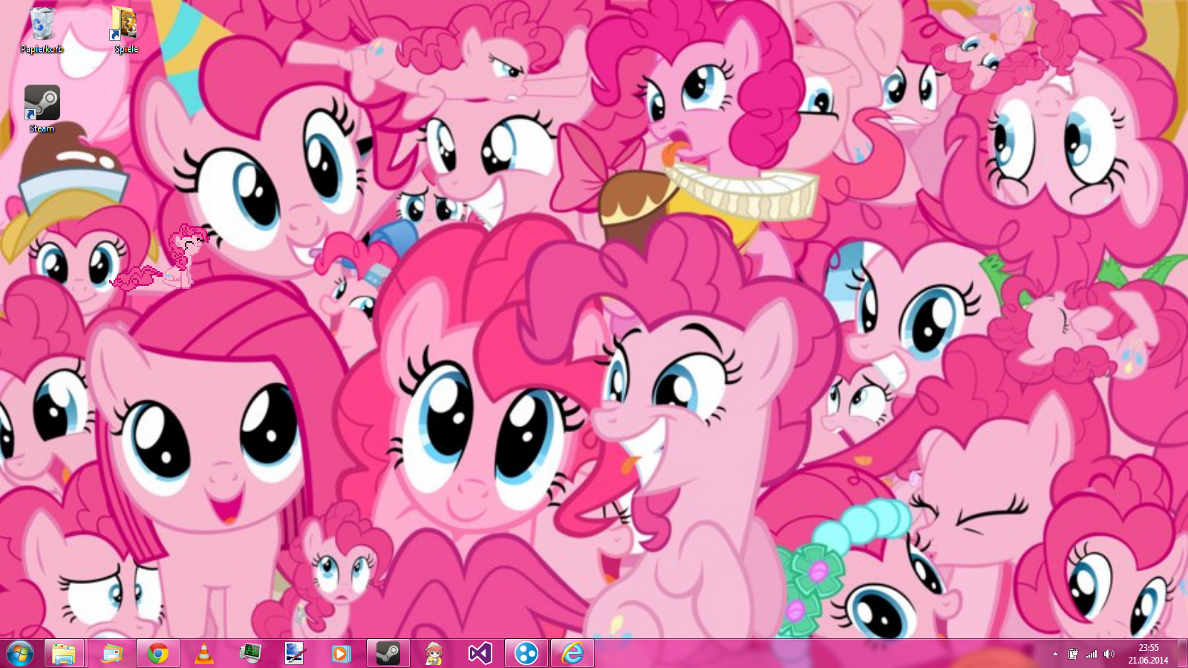Open the system monitor taskbar icon
This screenshot has width=1188, height=668.
click(250, 654)
